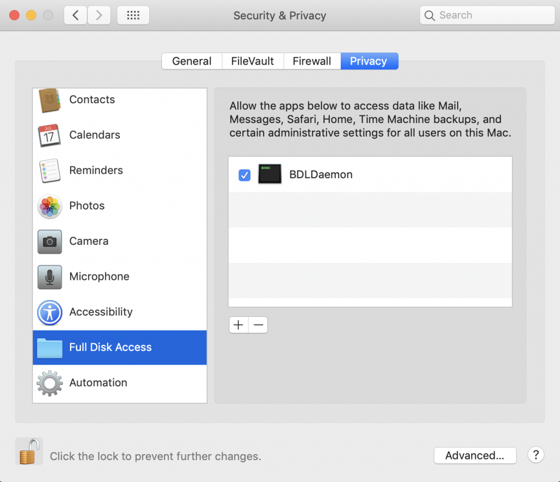Select the Privacy tab
Viewport: 560px width, 482px height.
coord(369,61)
